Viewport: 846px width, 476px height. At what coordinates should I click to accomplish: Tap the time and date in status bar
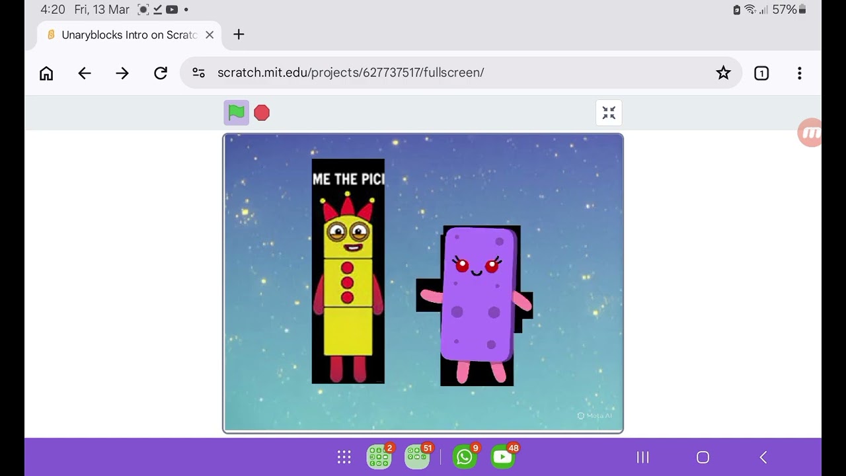pos(85,9)
